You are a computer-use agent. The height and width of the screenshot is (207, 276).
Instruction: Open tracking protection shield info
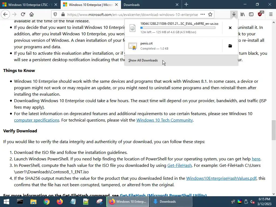click(55, 15)
